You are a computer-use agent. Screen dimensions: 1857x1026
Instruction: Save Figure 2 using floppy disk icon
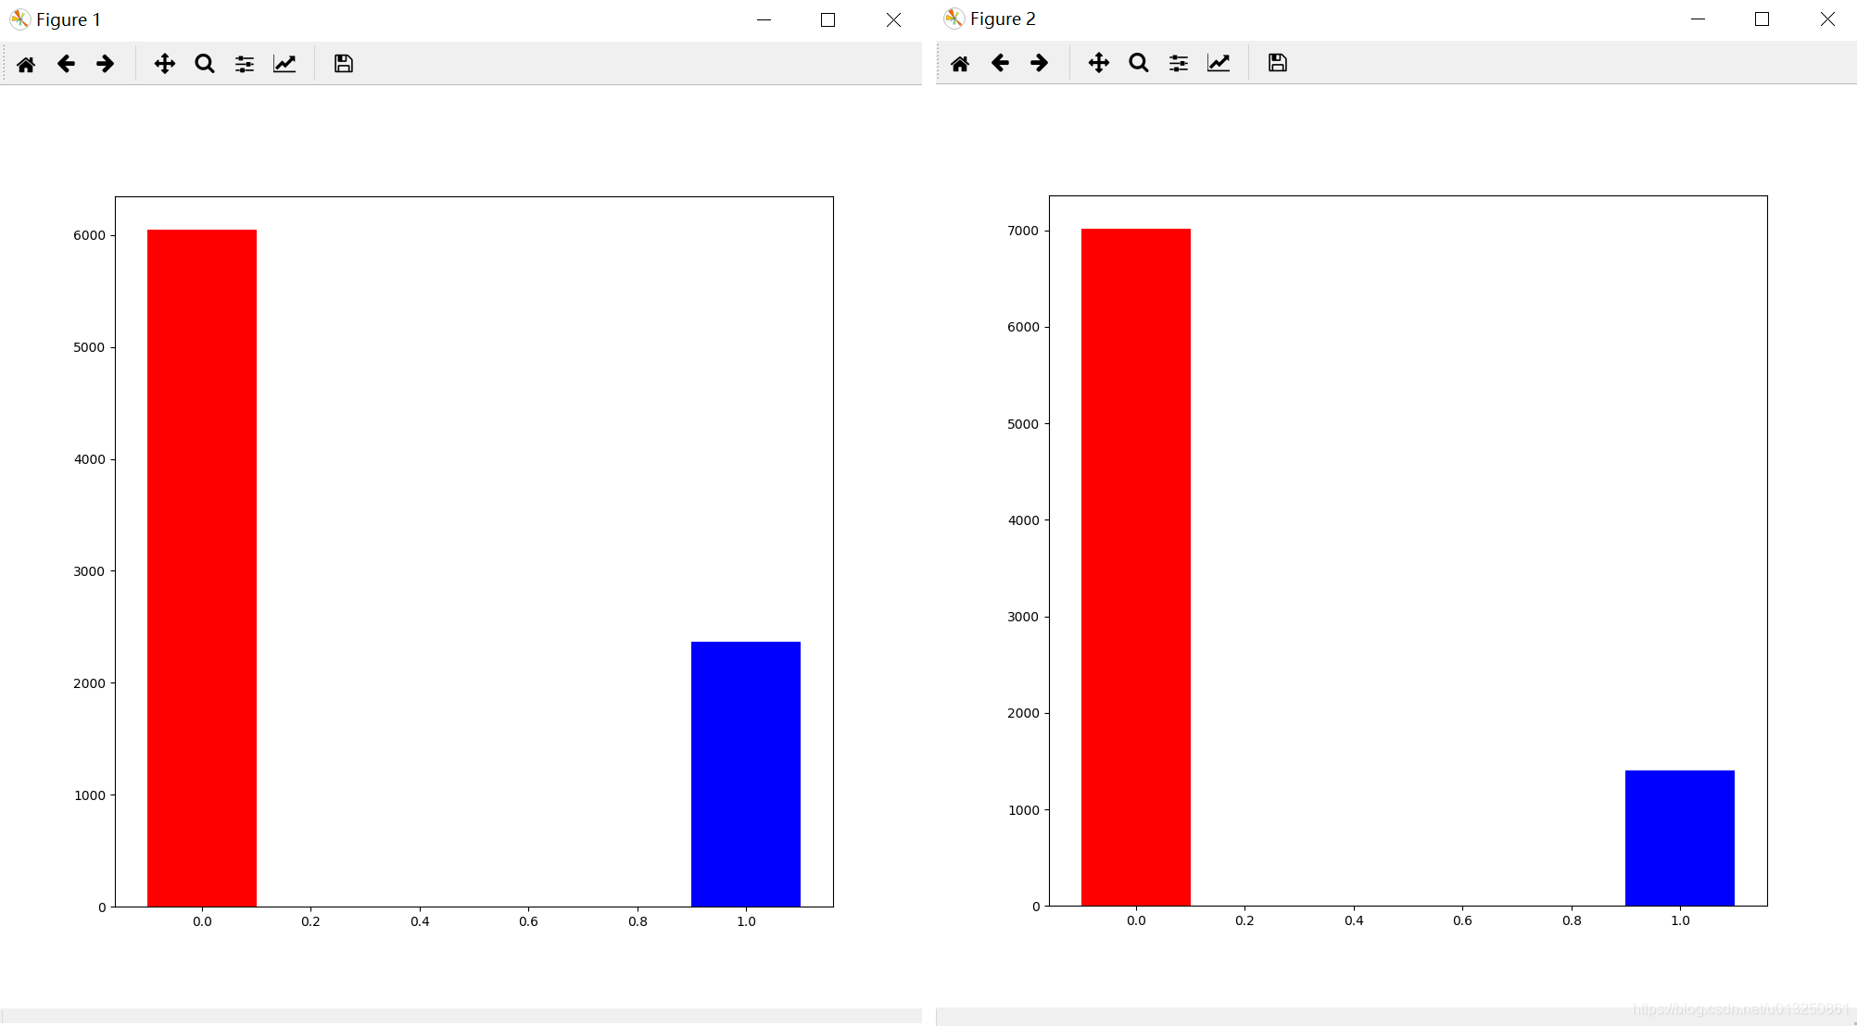tap(1278, 63)
